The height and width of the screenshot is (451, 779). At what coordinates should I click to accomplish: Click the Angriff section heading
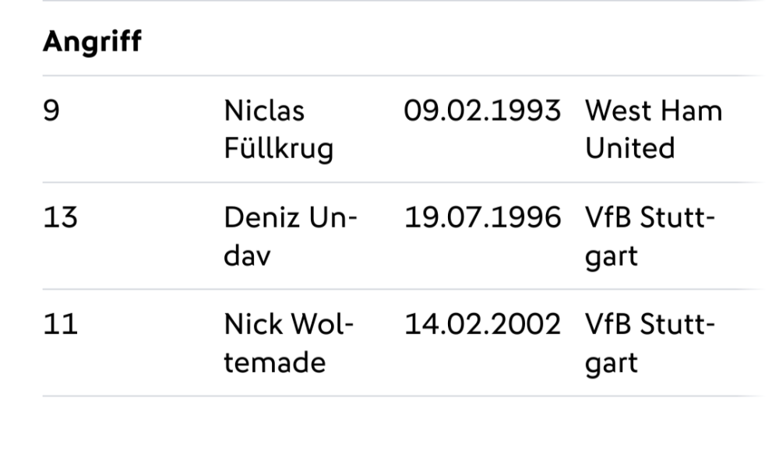92,42
